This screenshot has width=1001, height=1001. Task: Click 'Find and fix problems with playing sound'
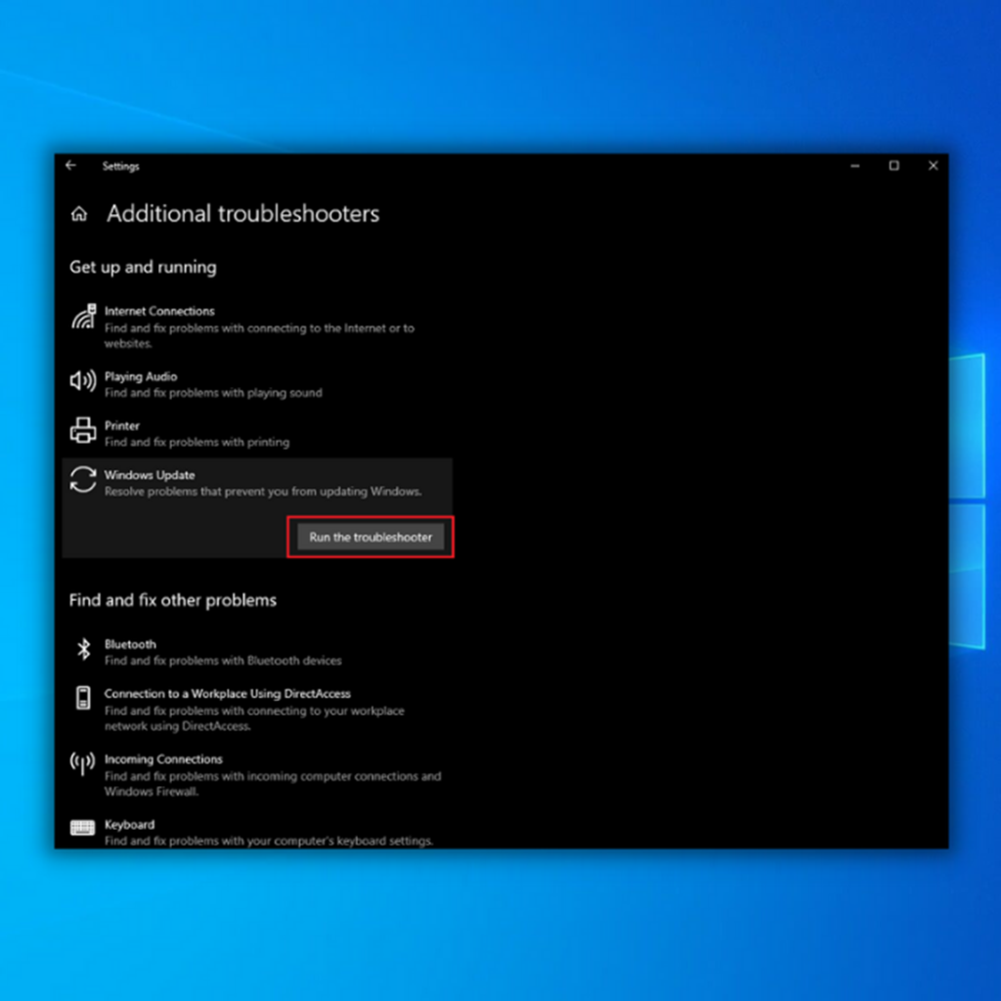click(x=213, y=393)
